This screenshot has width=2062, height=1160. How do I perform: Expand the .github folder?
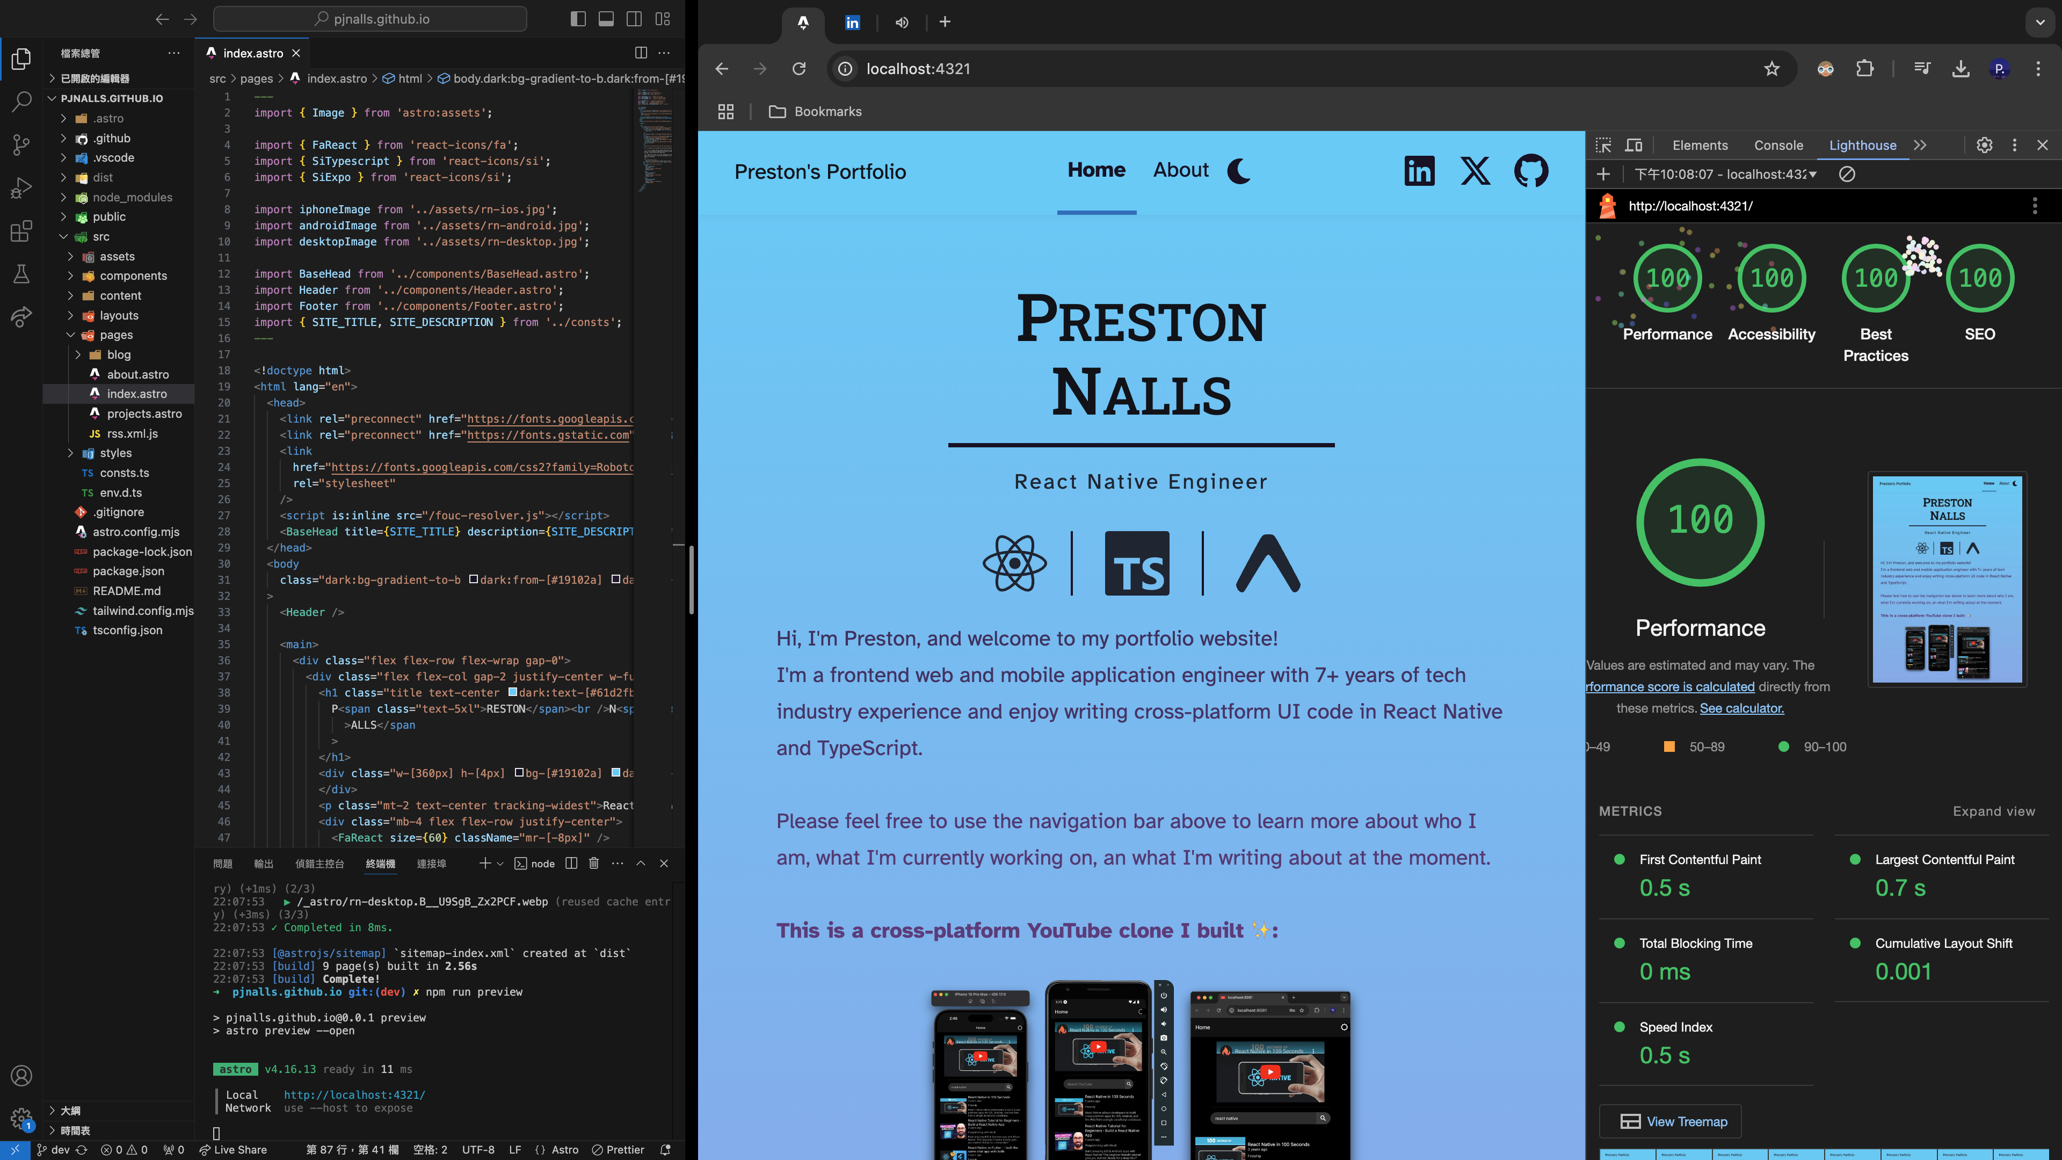(63, 139)
